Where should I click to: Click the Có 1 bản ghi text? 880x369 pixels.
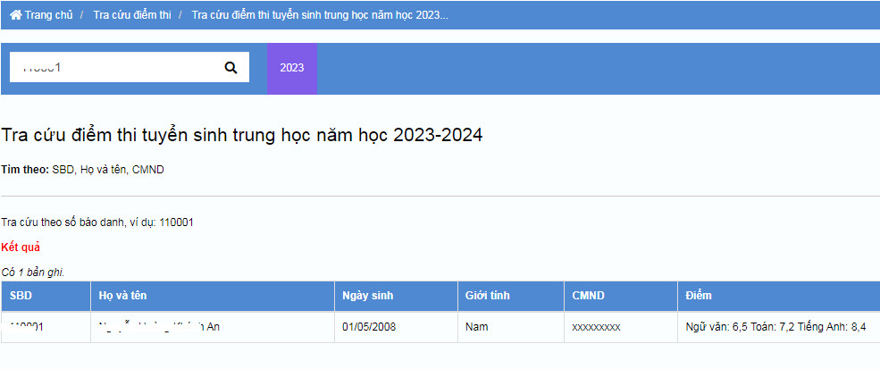pos(33,273)
